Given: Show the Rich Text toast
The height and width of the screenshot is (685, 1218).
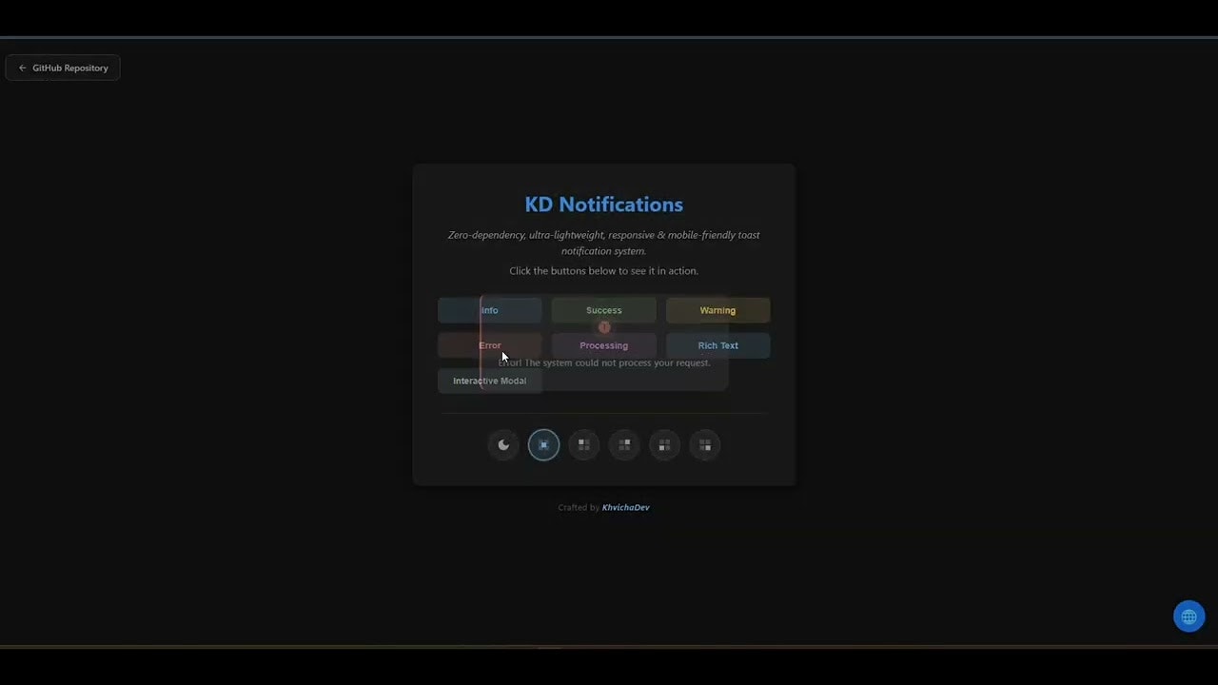Looking at the screenshot, I should coord(717,344).
